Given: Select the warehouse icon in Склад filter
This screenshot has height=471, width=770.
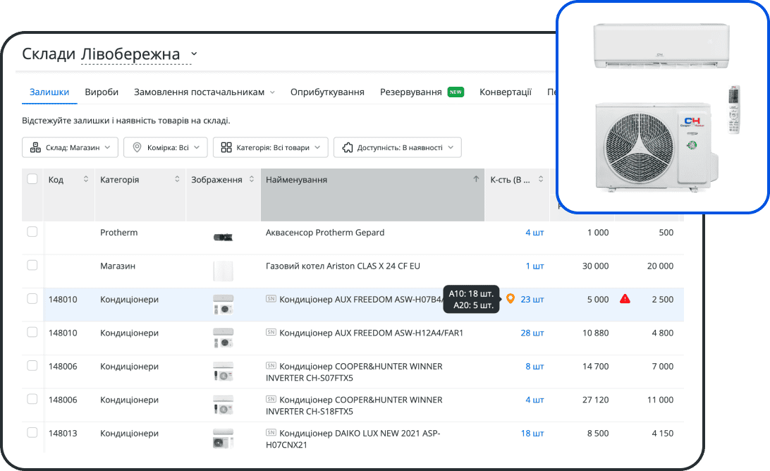Looking at the screenshot, I should coord(35,147).
